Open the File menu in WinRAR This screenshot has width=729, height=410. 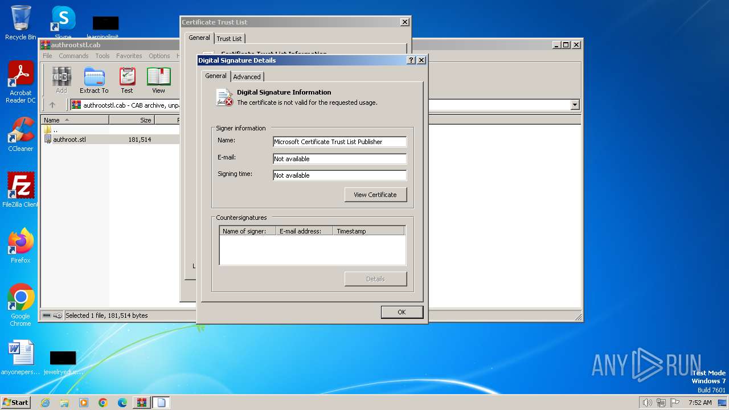47,56
